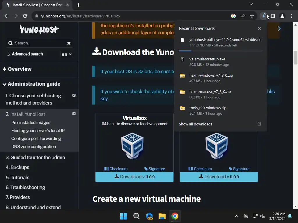The image size is (298, 223).
Task: Click the page vertical scrollbar thumb
Action: coord(296,58)
